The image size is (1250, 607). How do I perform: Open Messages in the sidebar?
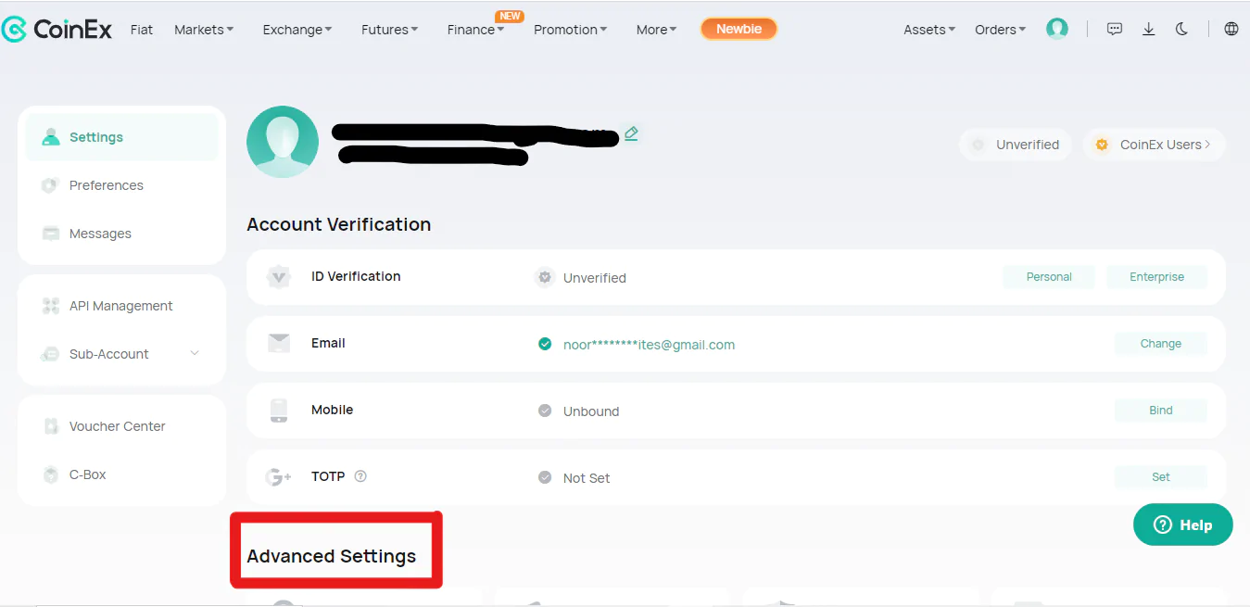121,234
